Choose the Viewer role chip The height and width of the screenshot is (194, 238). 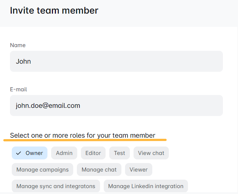click(x=138, y=170)
